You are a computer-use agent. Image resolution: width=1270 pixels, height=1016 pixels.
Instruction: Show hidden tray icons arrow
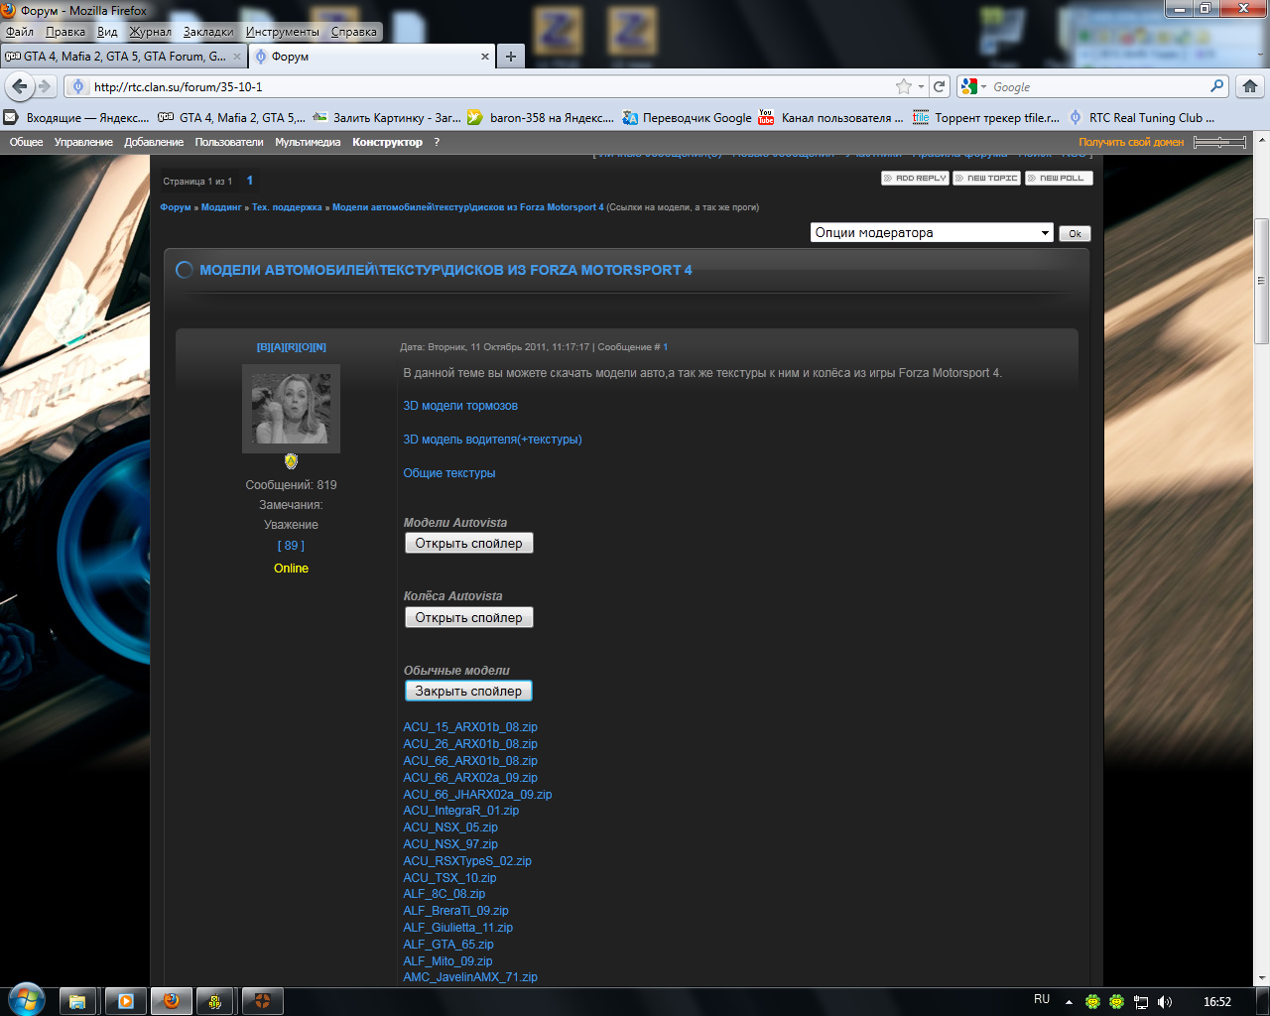point(1069,1002)
